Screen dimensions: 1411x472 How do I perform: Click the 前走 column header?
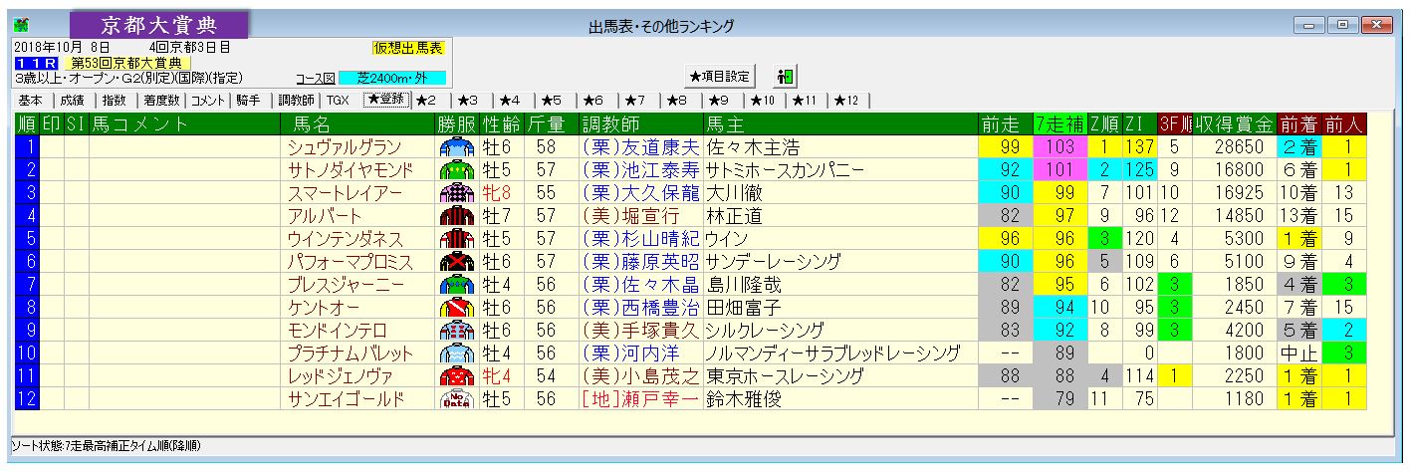(1005, 124)
